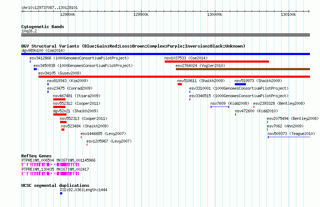Click the %ID:92.036 segmental duplication label
The height and width of the screenshot is (207, 320).
point(83,190)
